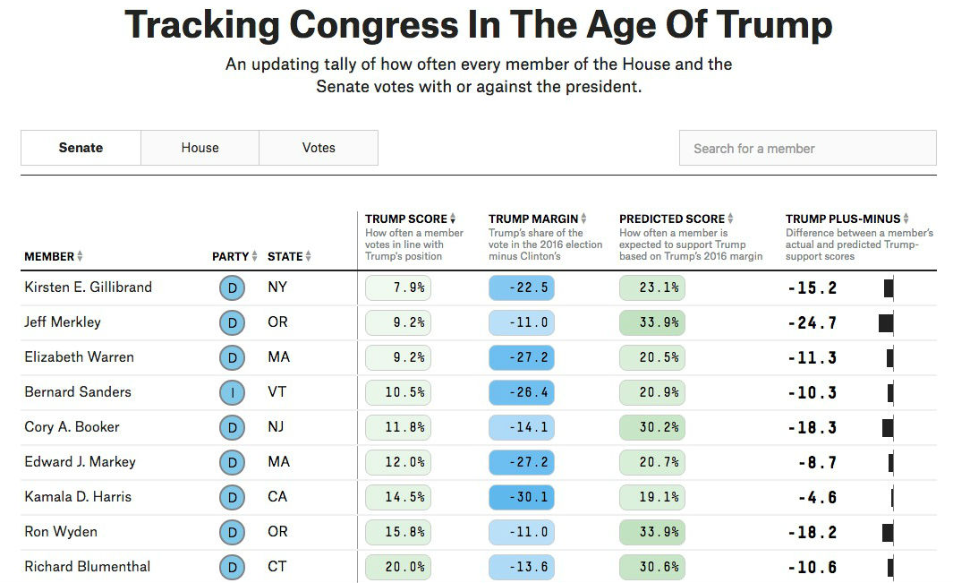
Task: Sort by State column arrows
Action: click(308, 256)
